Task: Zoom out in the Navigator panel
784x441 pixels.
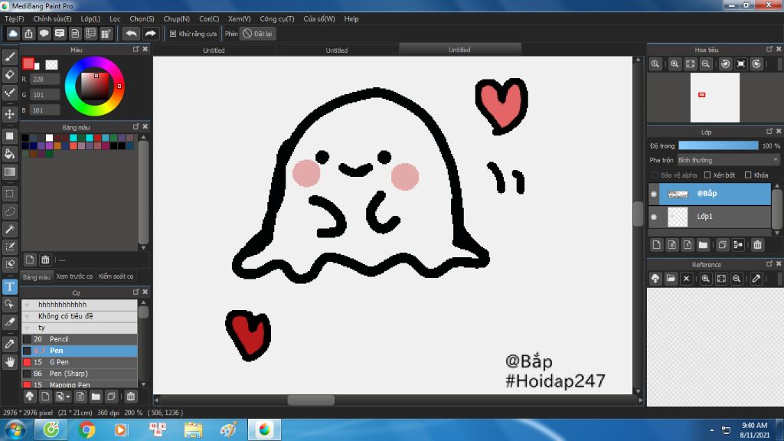Action: pos(705,64)
